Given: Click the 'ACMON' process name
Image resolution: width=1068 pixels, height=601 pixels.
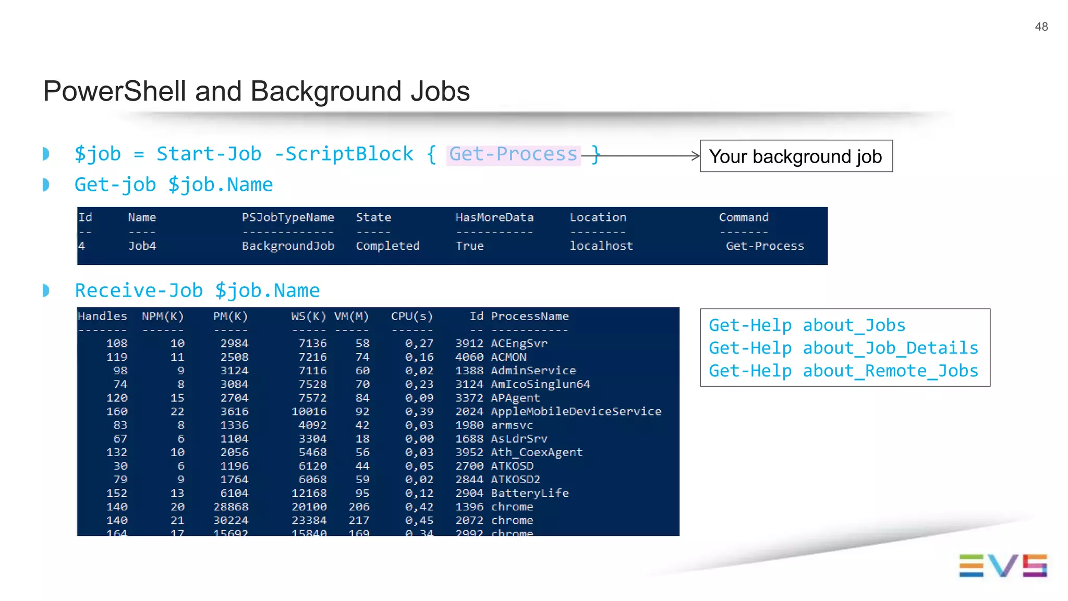Looking at the screenshot, I should click(x=508, y=357).
